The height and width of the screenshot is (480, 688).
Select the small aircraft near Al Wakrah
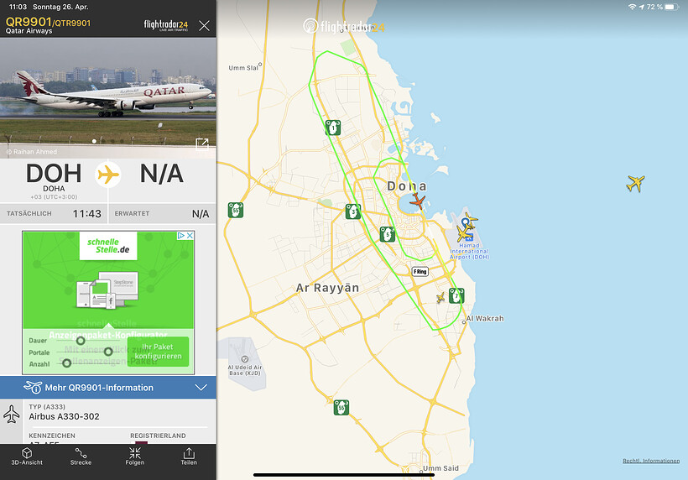(x=440, y=298)
